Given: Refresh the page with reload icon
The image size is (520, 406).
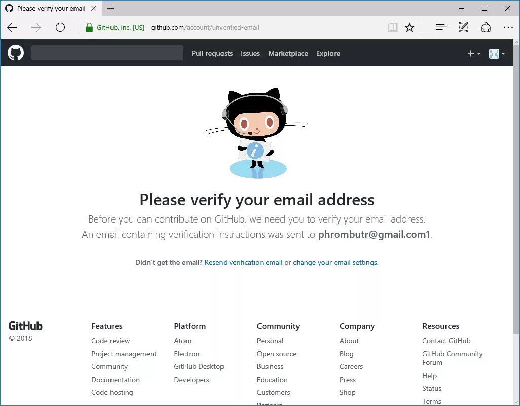Looking at the screenshot, I should point(60,27).
